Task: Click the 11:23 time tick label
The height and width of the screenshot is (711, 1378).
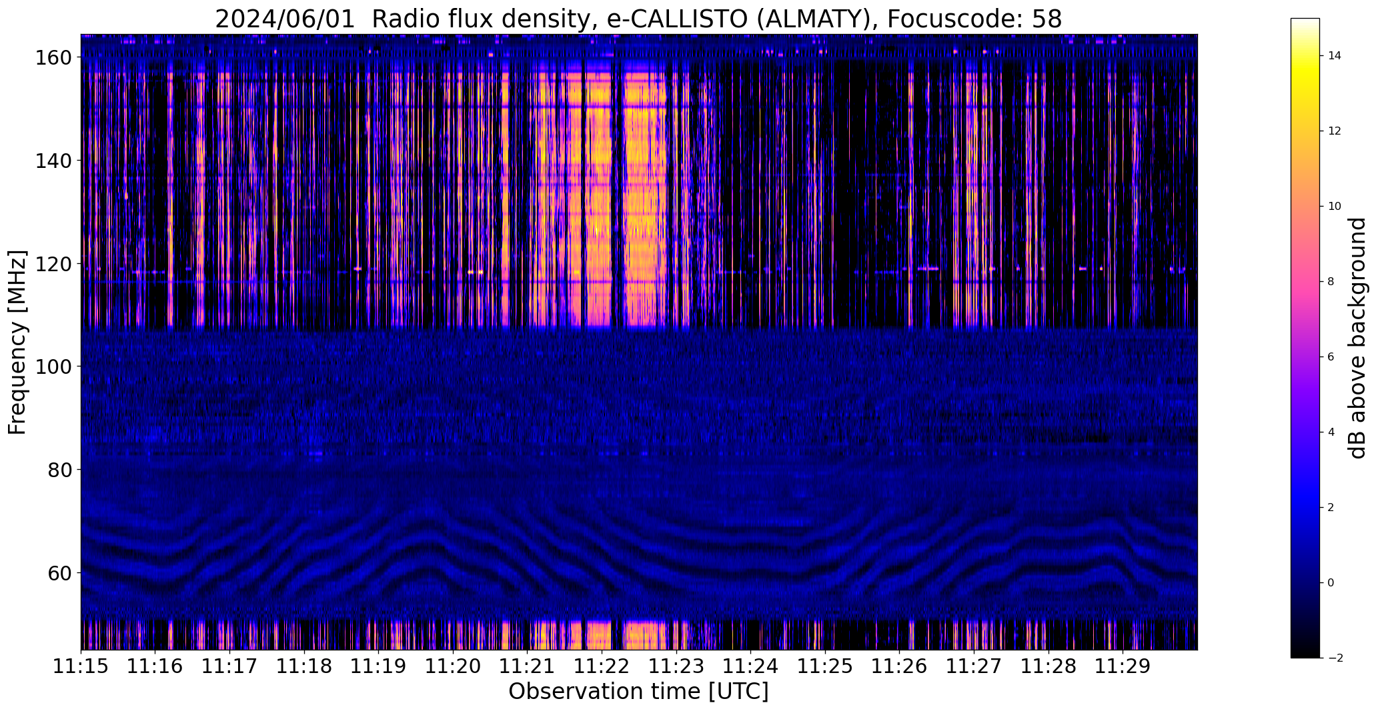Action: pos(676,666)
